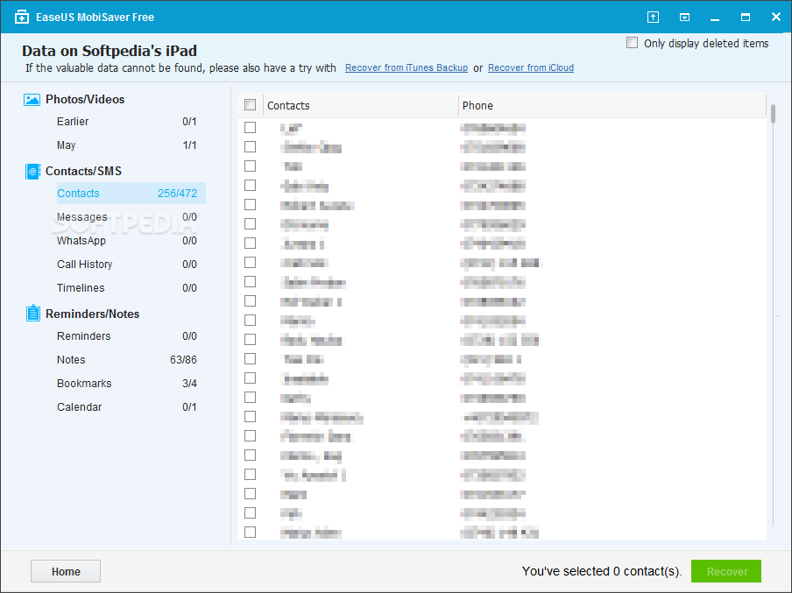The height and width of the screenshot is (593, 792).
Task: Select Contacts in sidebar
Action: click(131, 194)
